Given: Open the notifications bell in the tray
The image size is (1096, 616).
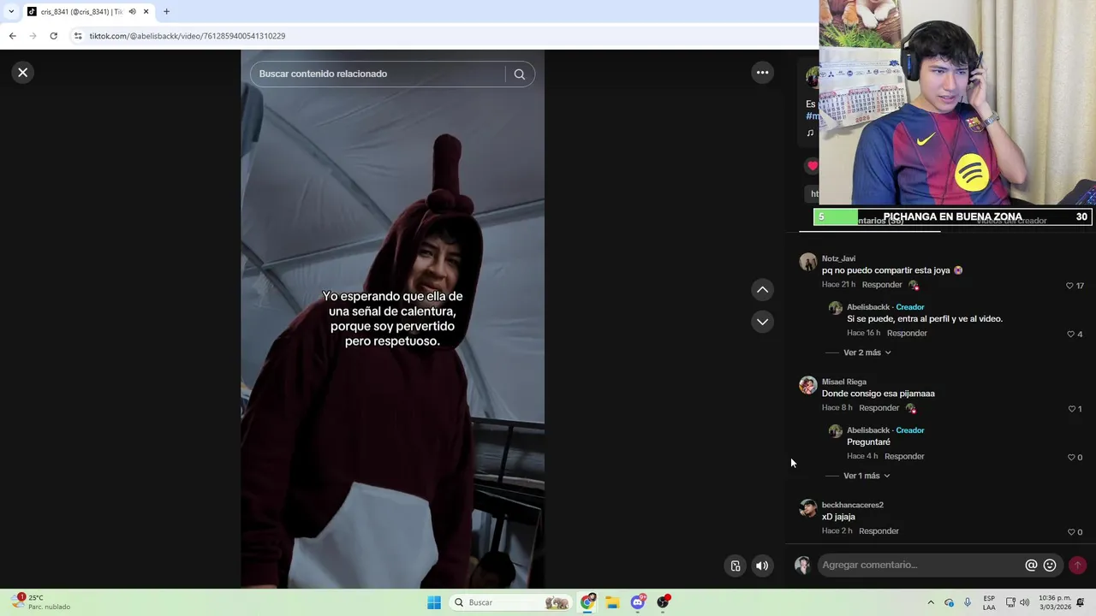Looking at the screenshot, I should [x=1081, y=602].
